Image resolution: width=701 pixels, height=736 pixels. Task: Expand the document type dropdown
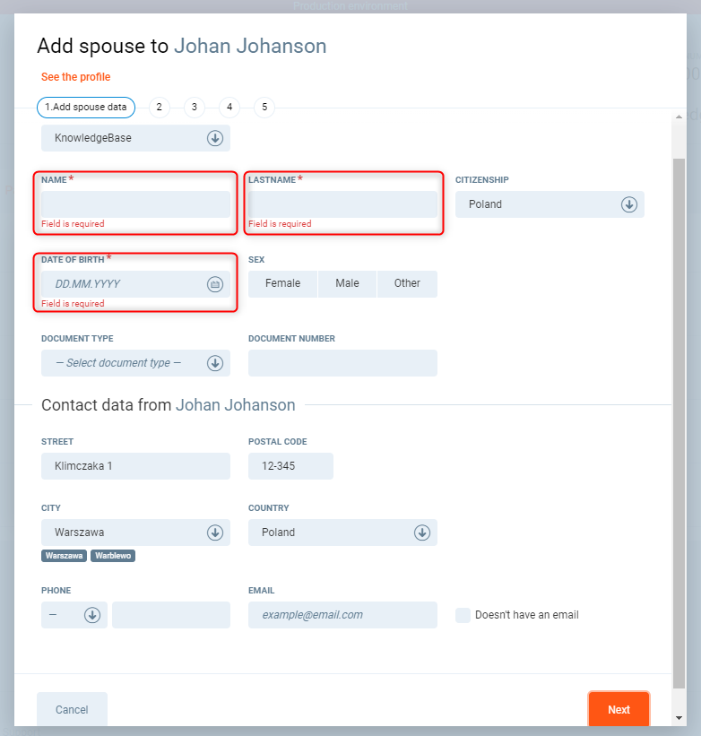tap(214, 363)
